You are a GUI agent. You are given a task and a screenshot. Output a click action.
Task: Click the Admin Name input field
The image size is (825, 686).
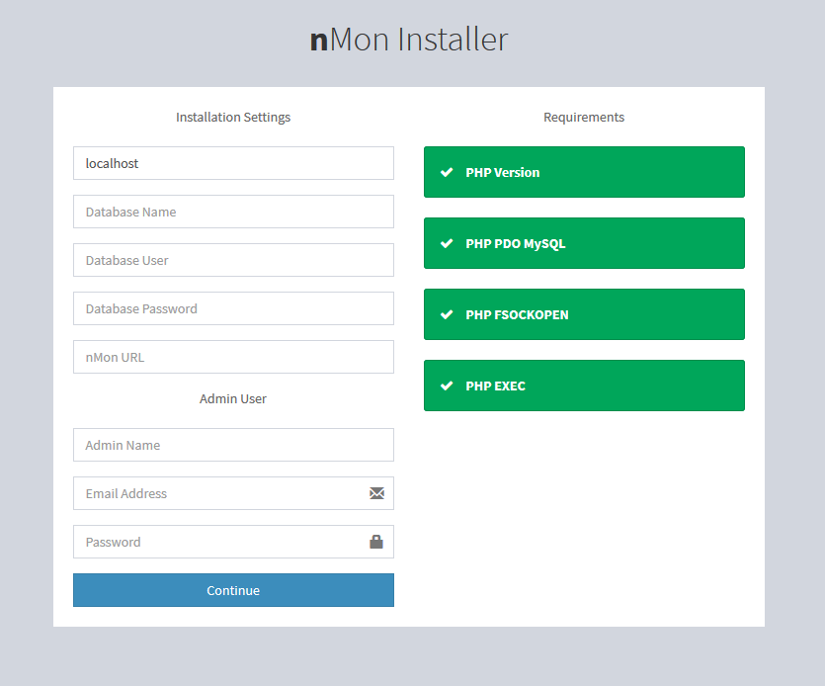(233, 445)
